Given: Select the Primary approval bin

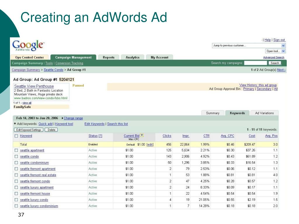Looking at the screenshot, I should pyautogui.click(x=248, y=89).
